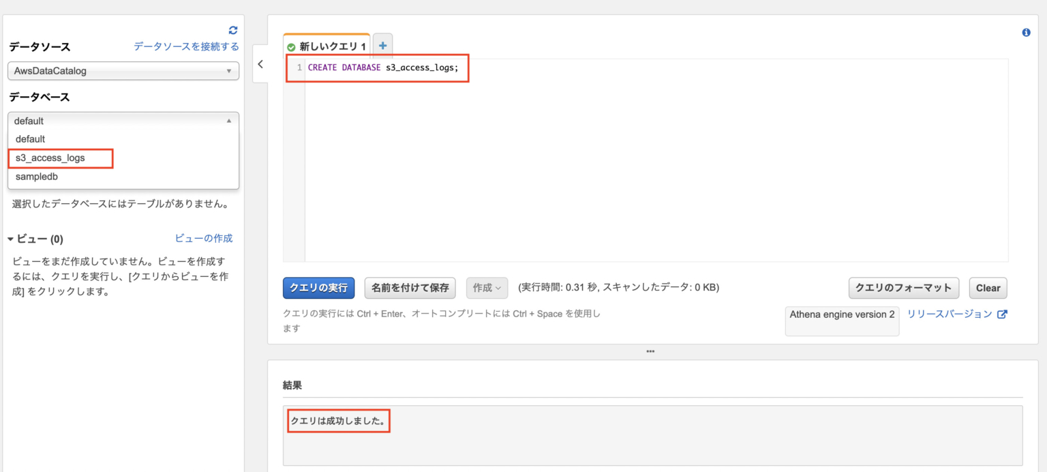The height and width of the screenshot is (472, 1047).
Task: Select default from the database list
Action: (x=123, y=139)
